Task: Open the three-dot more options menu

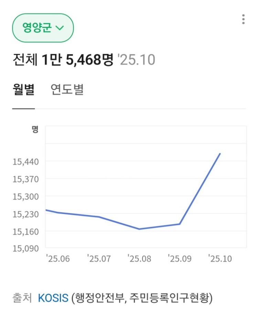Action: pos(243,19)
